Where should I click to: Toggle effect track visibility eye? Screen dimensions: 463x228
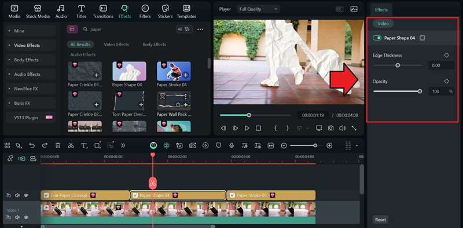click(x=26, y=195)
